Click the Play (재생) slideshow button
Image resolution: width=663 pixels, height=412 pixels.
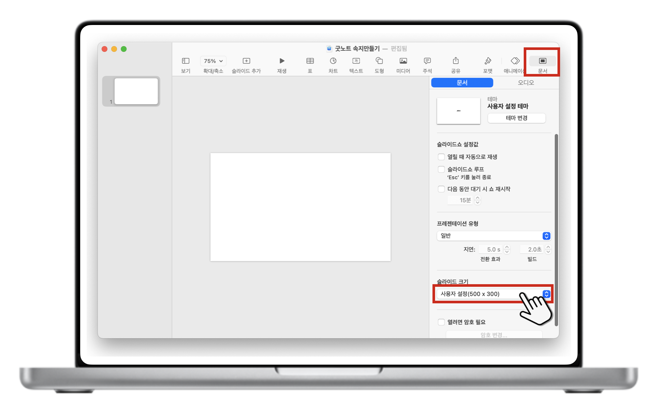click(x=281, y=61)
